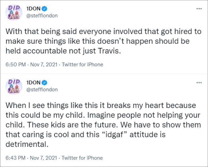Select the tweet text about the 'idgaf' attitude
The height and width of the screenshot is (167, 208).
[x=103, y=125]
